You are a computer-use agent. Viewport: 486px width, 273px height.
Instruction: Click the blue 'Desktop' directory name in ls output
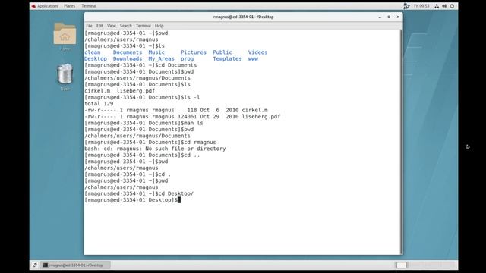96,59
